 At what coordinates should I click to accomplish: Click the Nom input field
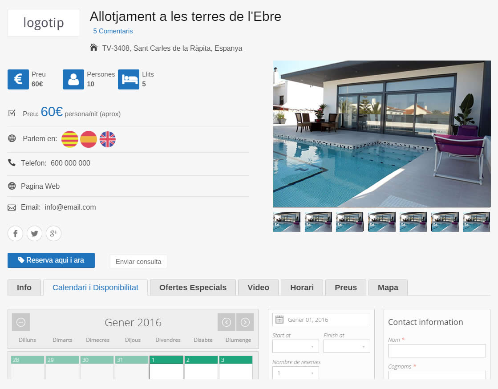pos(437,351)
